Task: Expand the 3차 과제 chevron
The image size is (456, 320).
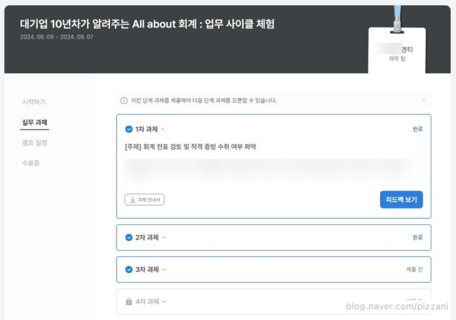Action: coord(164,269)
